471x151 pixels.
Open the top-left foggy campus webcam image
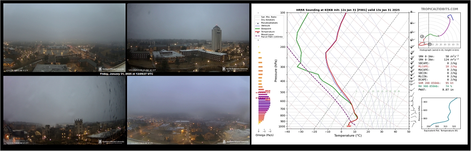coord(64,38)
